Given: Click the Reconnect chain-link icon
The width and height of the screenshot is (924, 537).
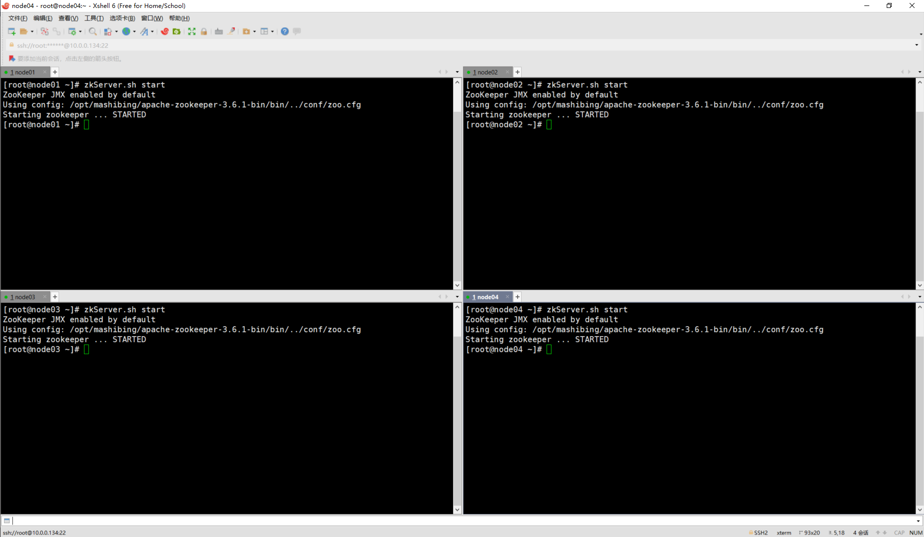Looking at the screenshot, I should pyautogui.click(x=57, y=31).
